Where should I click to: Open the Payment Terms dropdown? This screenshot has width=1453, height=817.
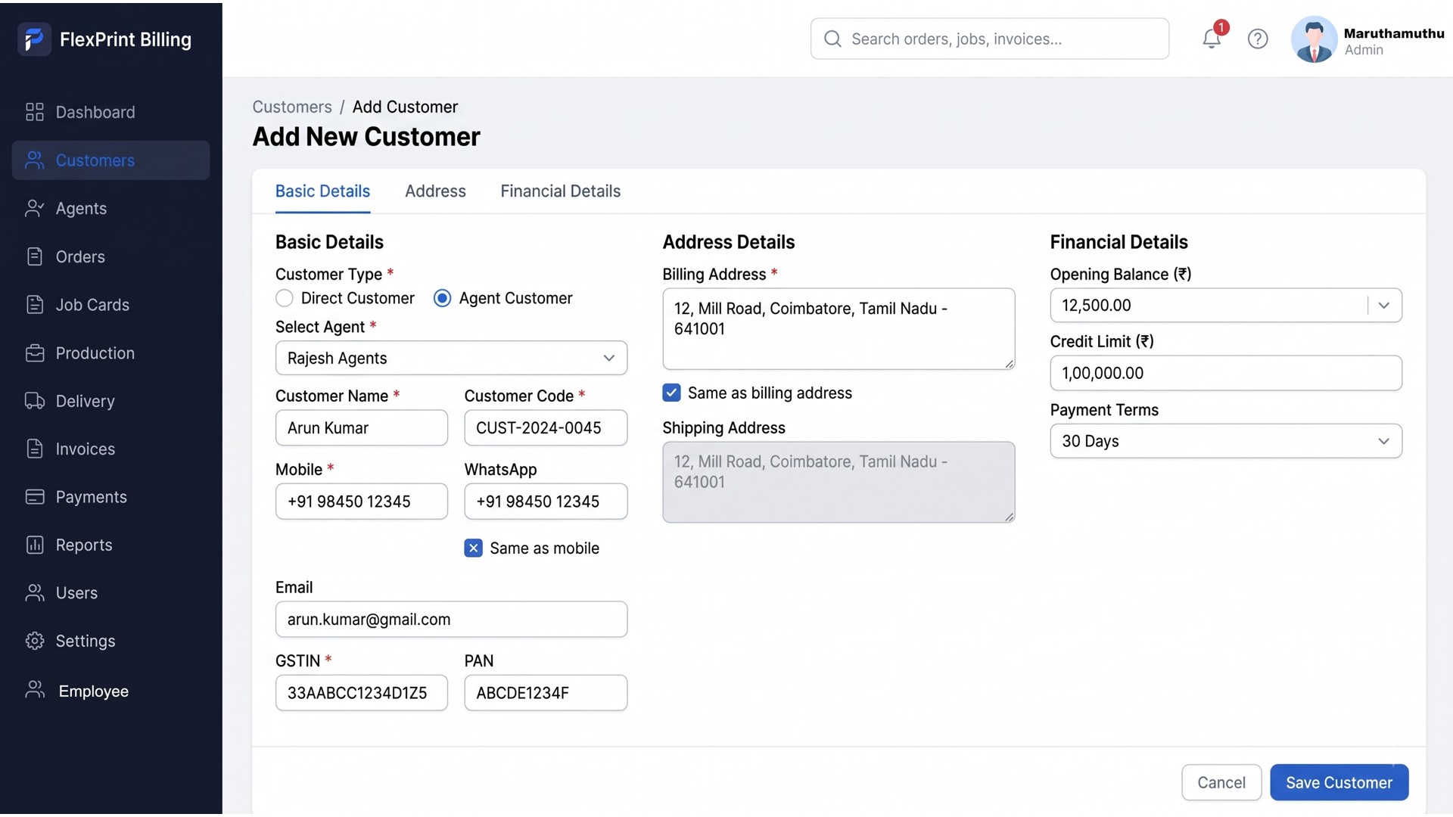pos(1226,441)
